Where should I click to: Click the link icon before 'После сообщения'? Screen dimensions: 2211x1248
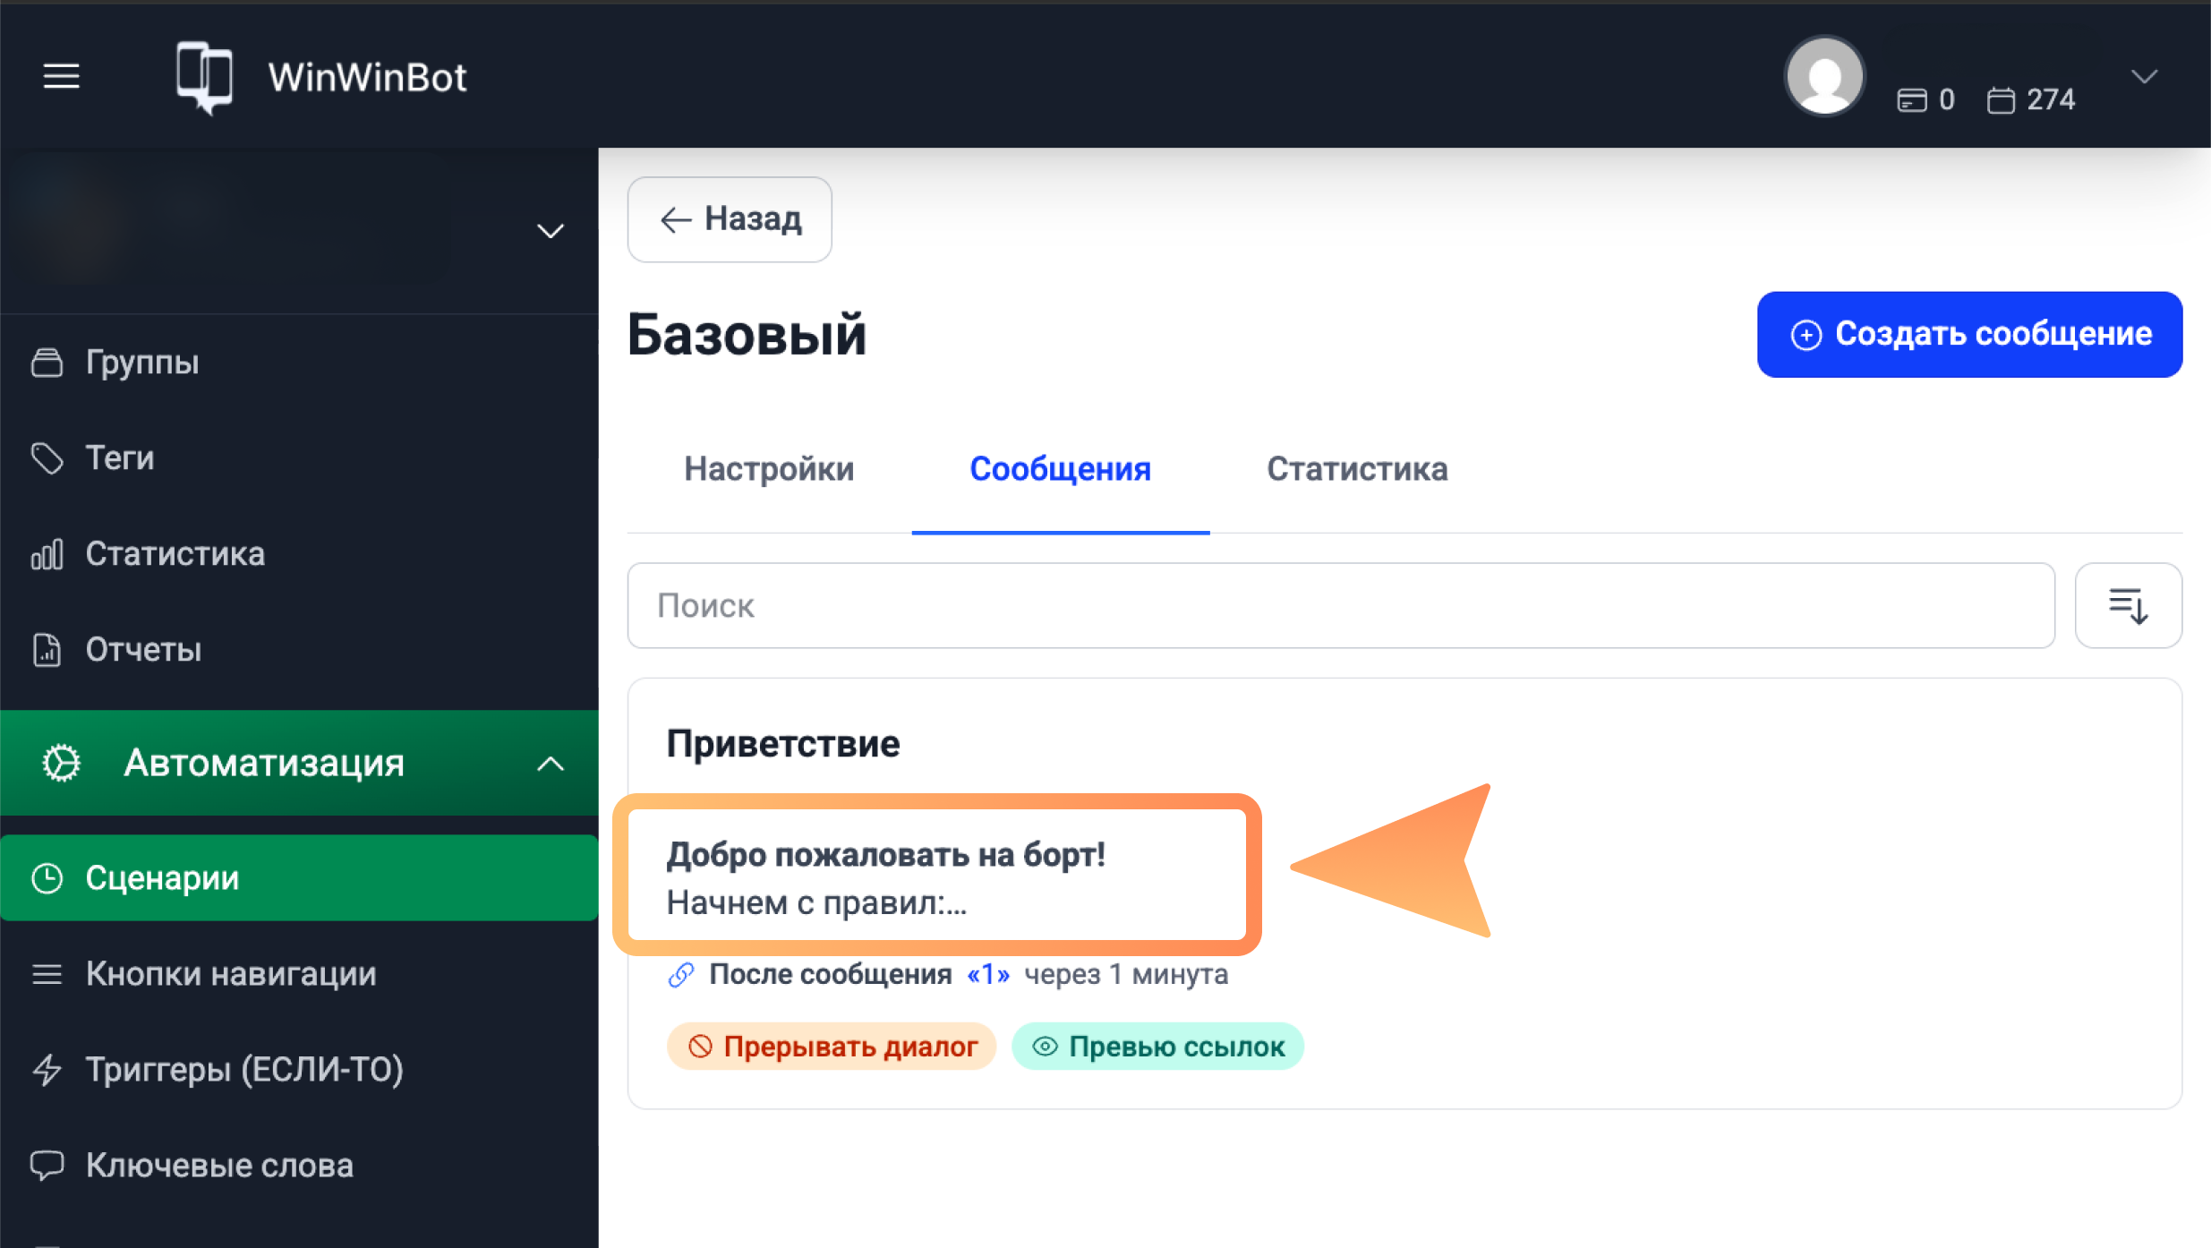[681, 975]
